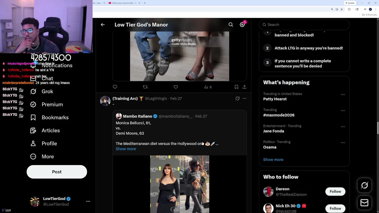This screenshot has height=213, width=379.
Task: Open LowTierGod account avatar
Action: click(x=35, y=201)
